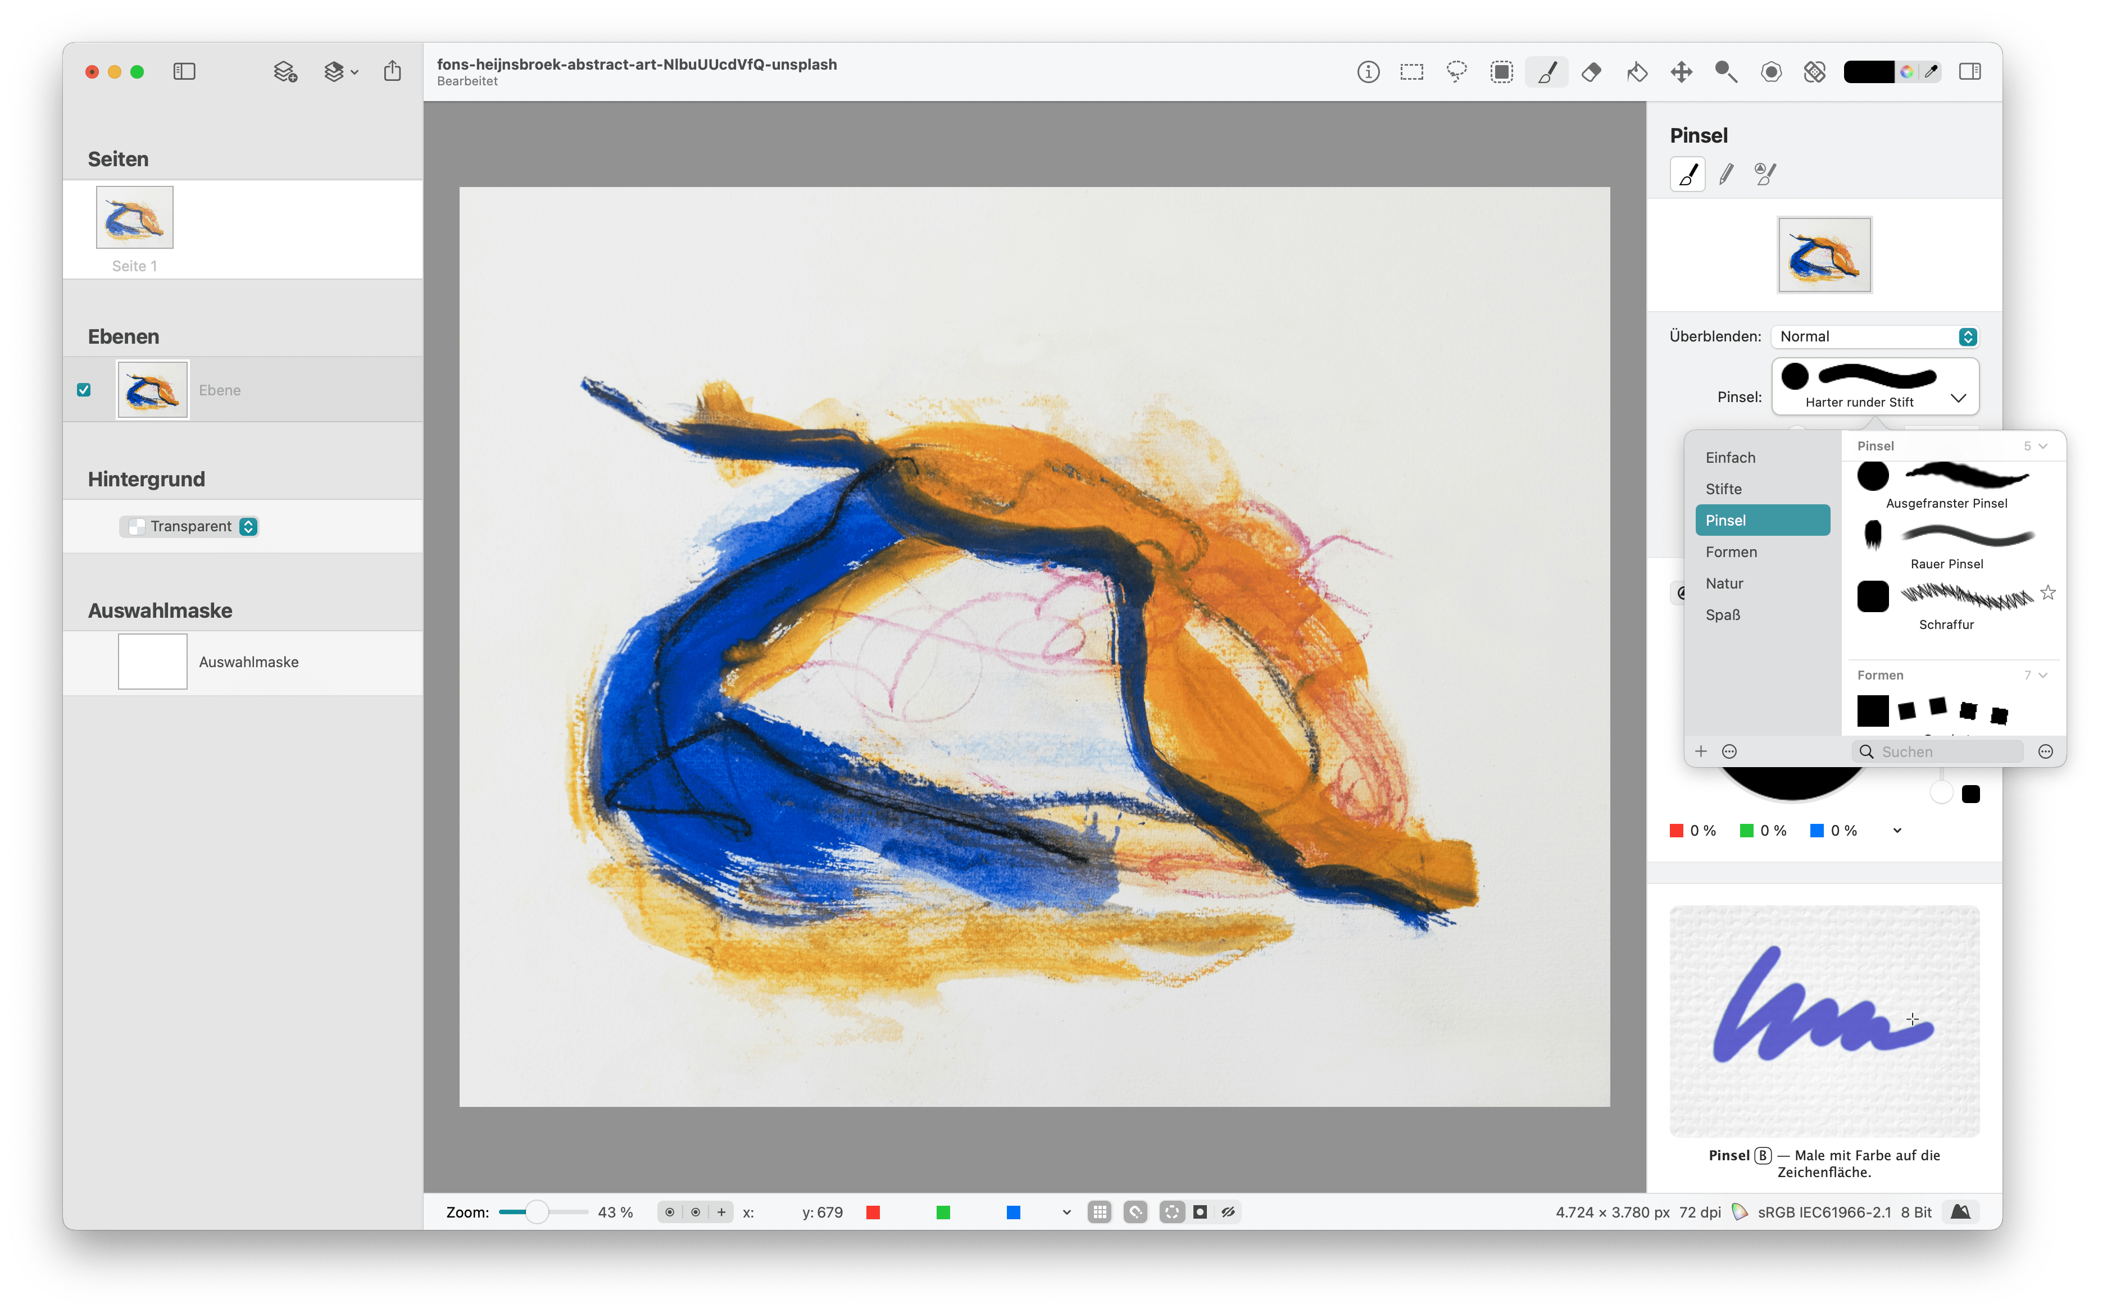The image size is (2107, 1313).
Task: Click the histogram icon in status bar
Action: [1961, 1212]
